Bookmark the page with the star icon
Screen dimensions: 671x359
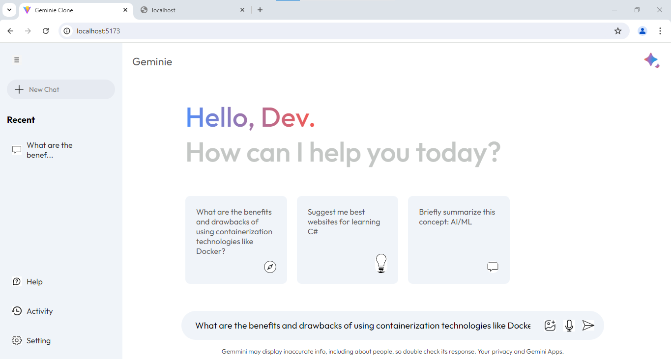pyautogui.click(x=617, y=30)
